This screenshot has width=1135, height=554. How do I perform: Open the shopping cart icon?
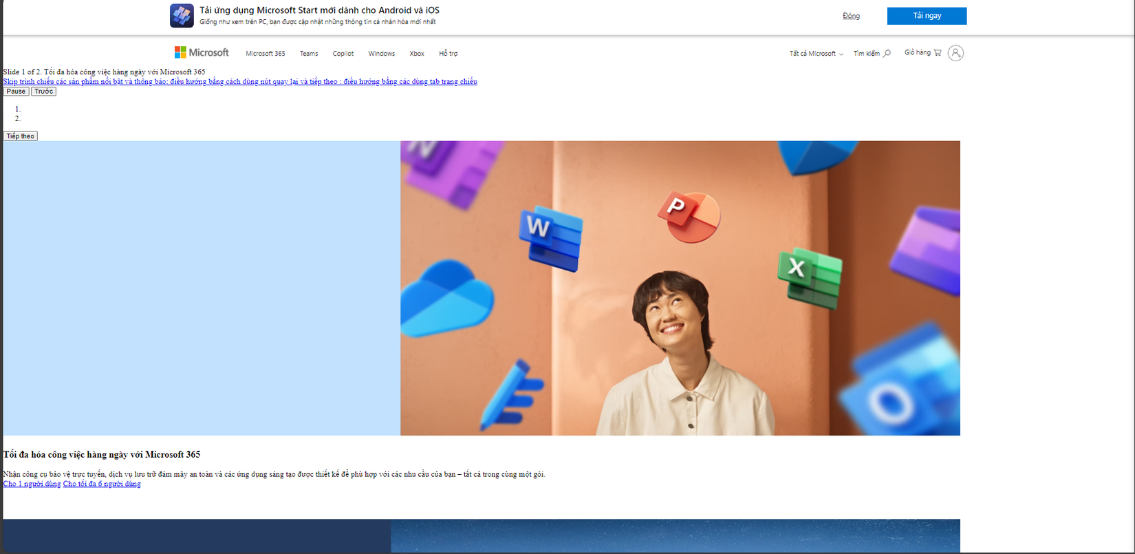938,52
